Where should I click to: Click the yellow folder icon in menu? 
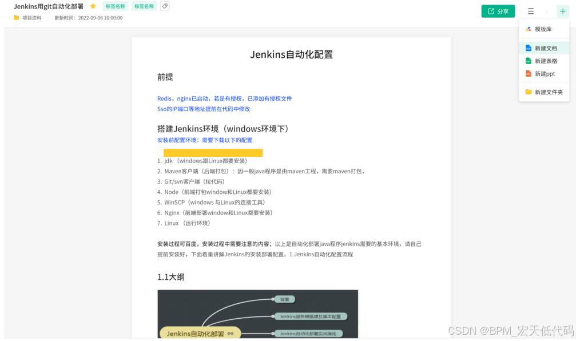coord(529,92)
